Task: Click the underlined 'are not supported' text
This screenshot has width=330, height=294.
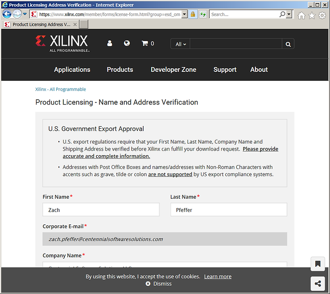Action: pos(170,174)
